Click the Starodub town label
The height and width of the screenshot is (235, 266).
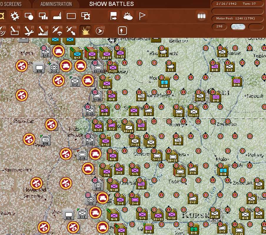(24, 121)
